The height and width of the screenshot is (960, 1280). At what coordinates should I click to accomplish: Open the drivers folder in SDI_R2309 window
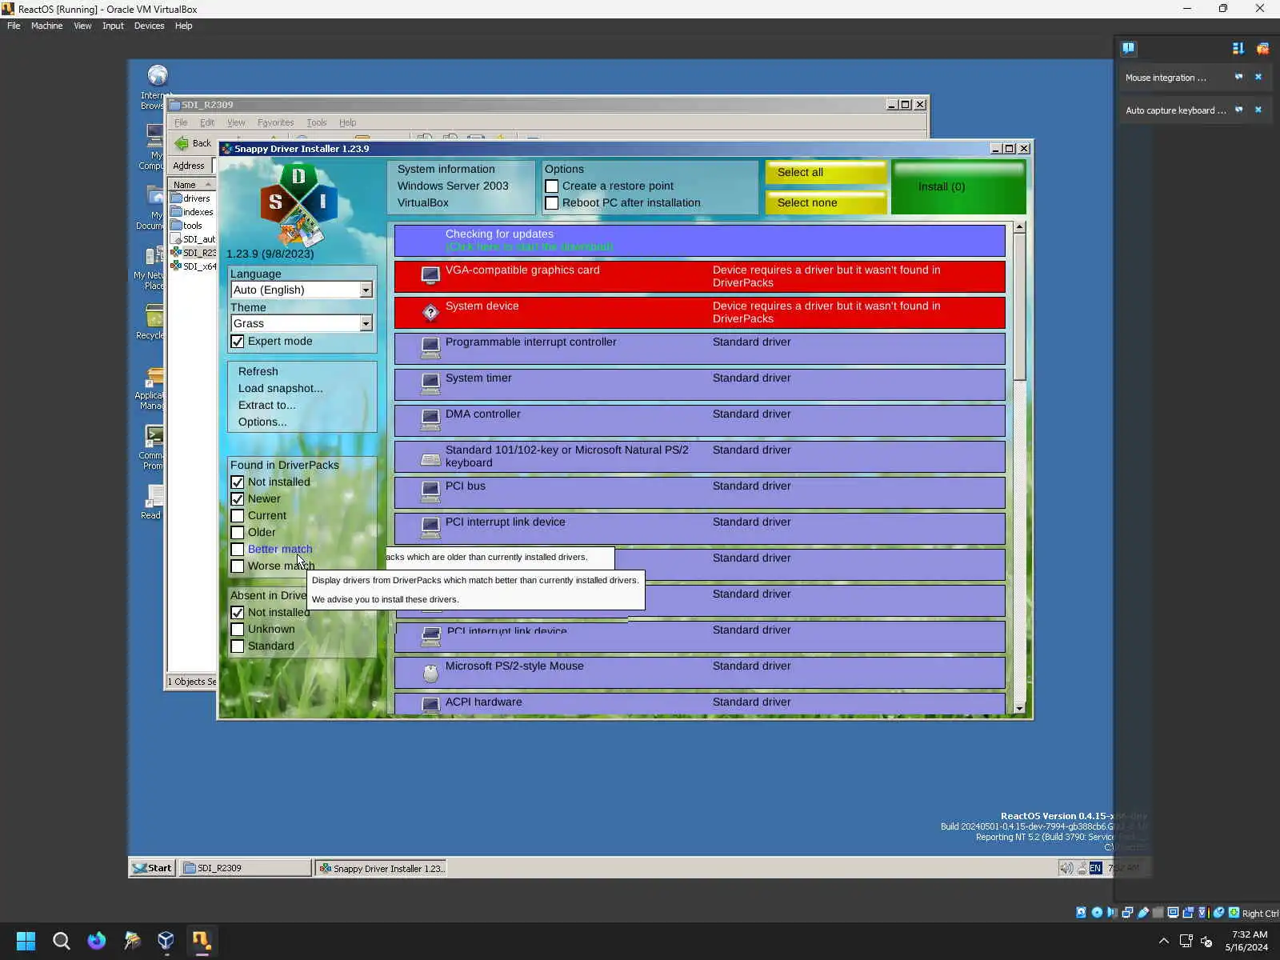[190, 198]
